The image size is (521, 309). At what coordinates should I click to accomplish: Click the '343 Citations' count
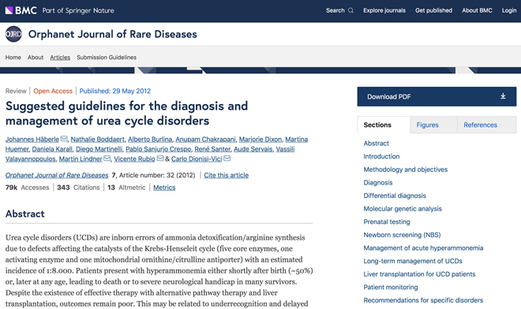[x=78, y=188]
